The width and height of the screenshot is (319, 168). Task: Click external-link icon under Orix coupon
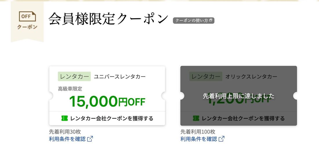pyautogui.click(x=221, y=139)
